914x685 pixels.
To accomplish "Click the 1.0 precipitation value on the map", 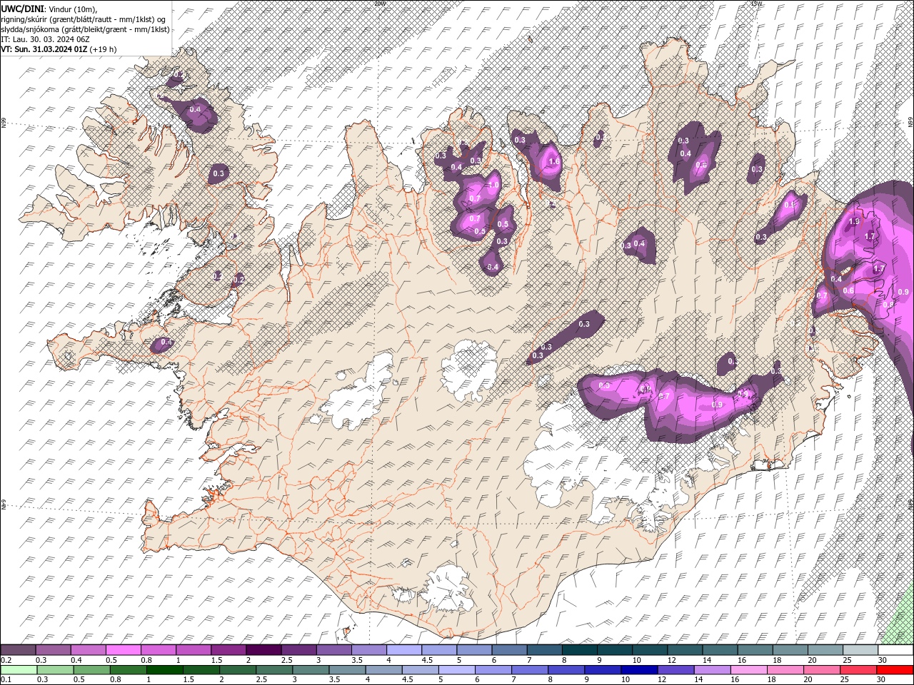I will tap(493, 185).
